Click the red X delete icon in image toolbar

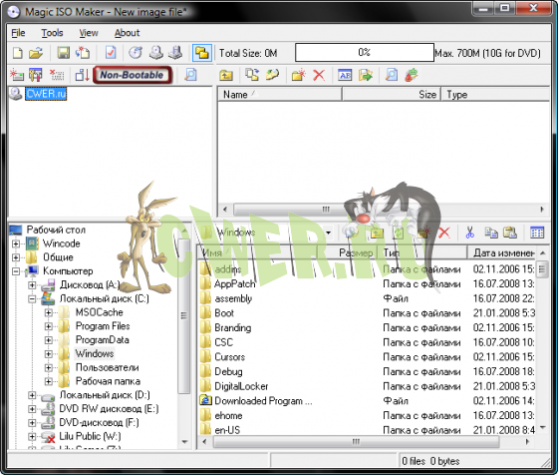[319, 75]
